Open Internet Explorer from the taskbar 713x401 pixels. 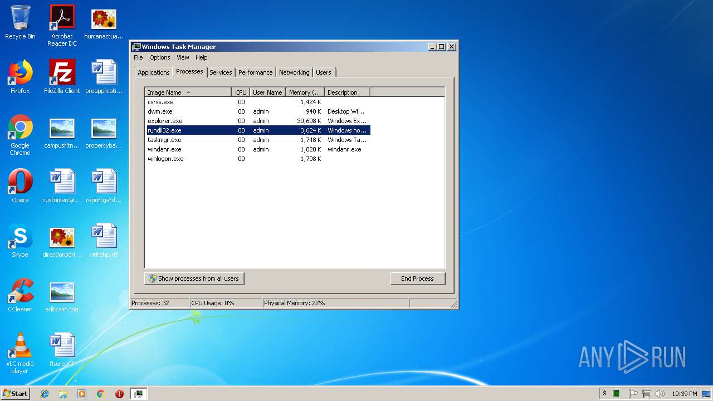click(45, 394)
